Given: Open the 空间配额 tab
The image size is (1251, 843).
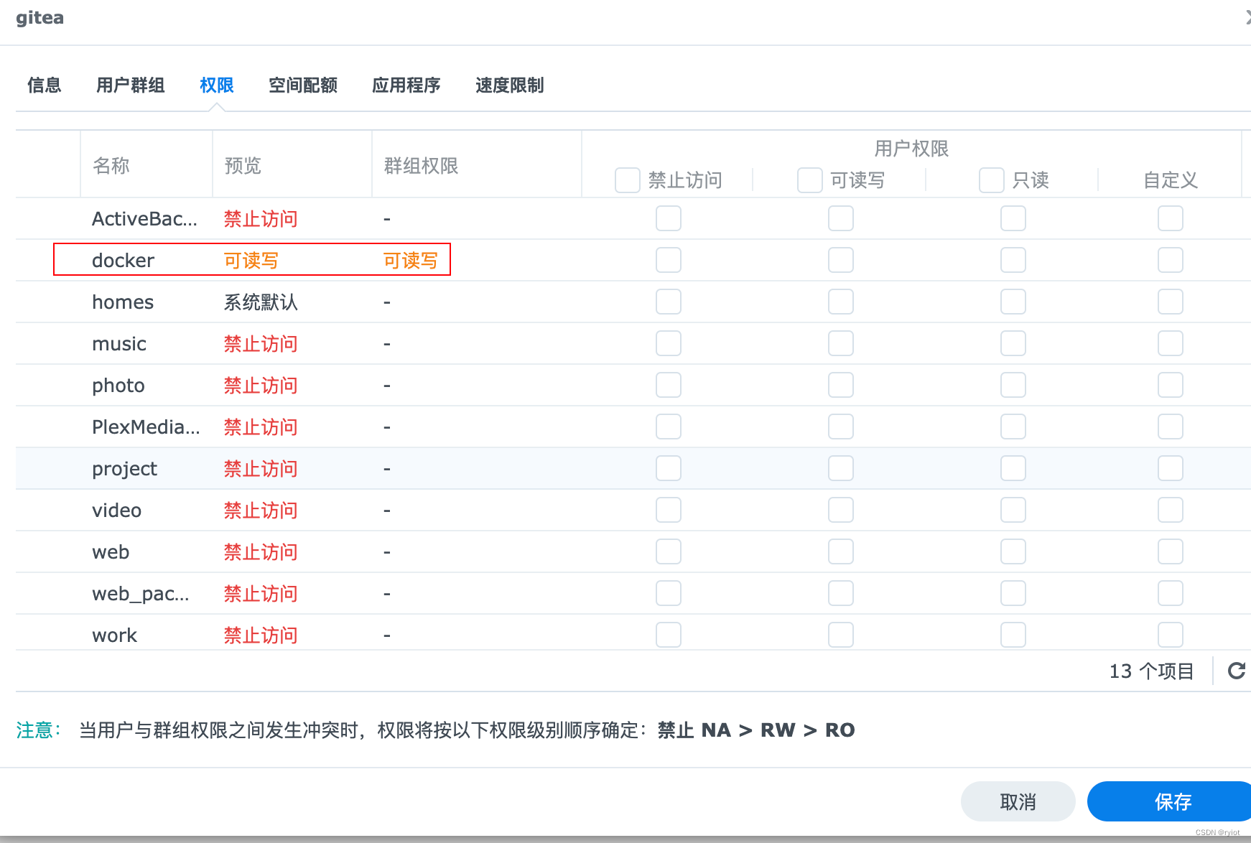Looking at the screenshot, I should click(x=303, y=85).
